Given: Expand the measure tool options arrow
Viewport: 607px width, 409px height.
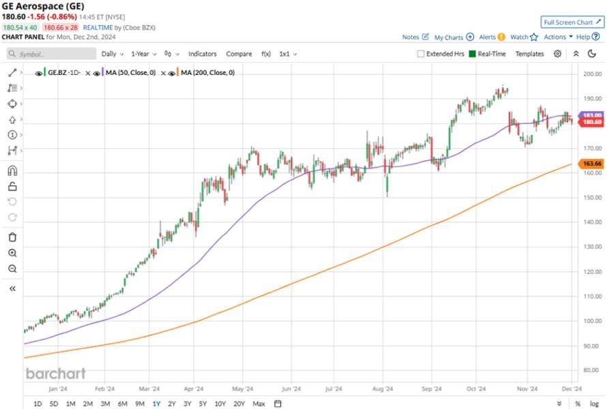Looking at the screenshot, I should click(x=21, y=150).
